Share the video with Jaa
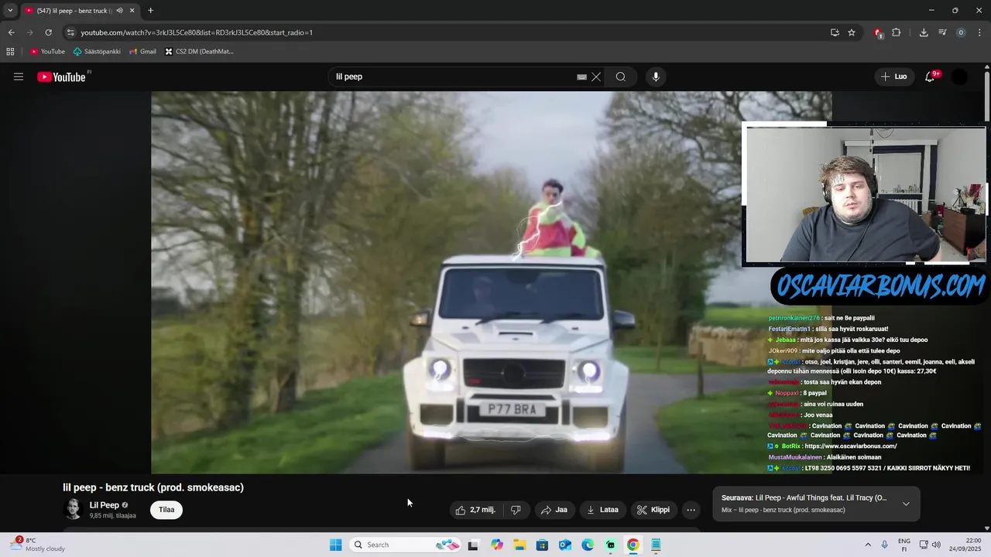 click(x=554, y=510)
